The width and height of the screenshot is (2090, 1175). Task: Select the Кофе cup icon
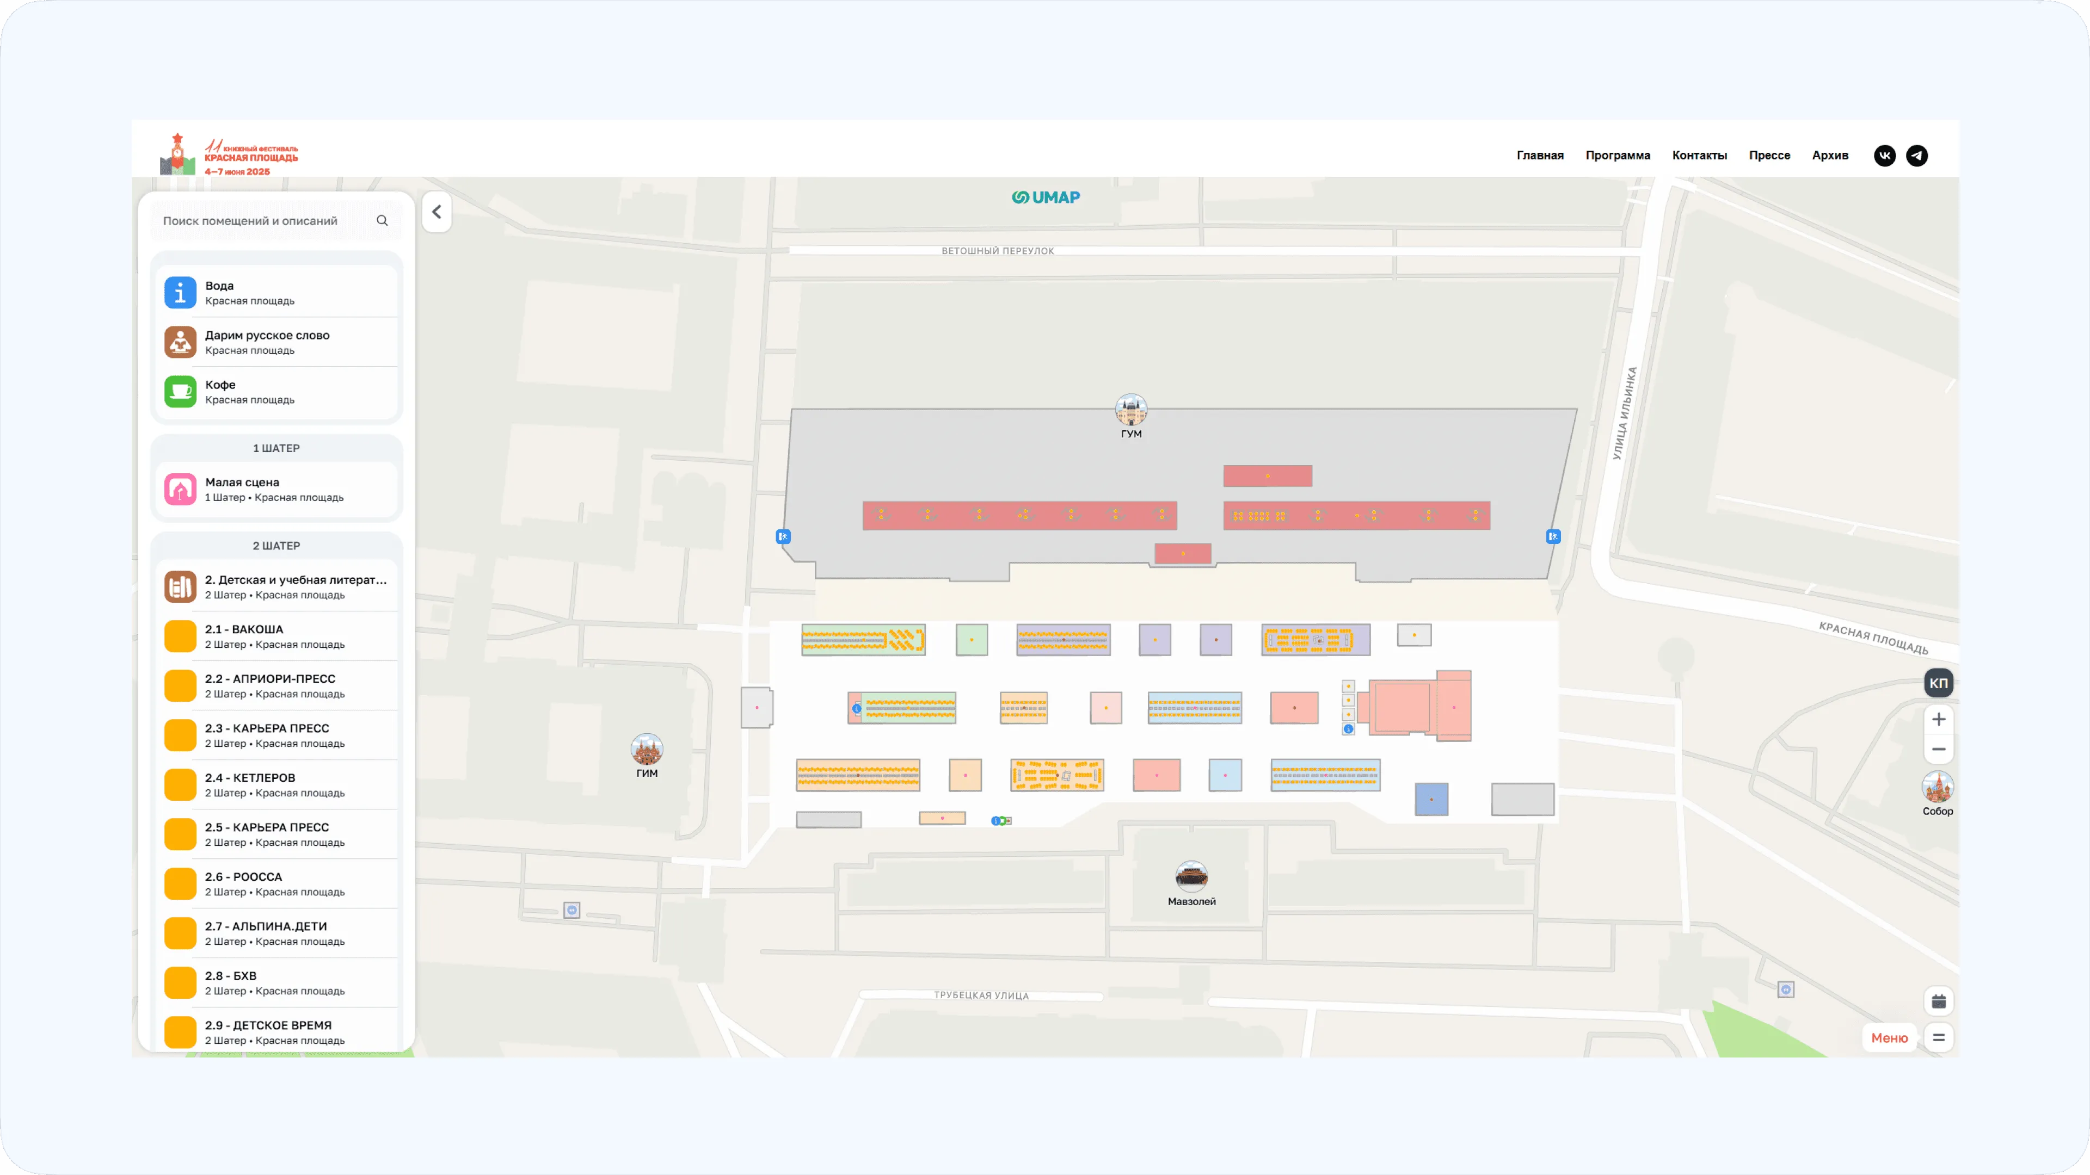click(180, 392)
